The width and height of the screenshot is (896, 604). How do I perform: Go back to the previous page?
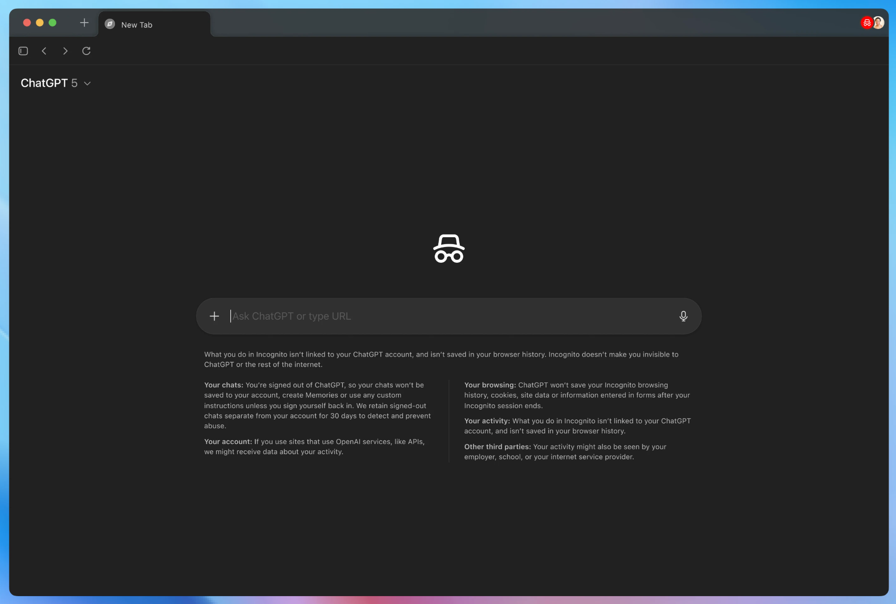[x=44, y=51]
